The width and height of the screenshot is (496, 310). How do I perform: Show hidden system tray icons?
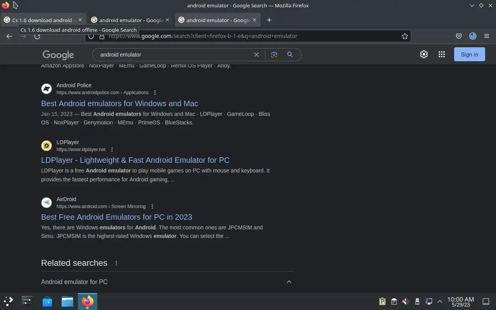point(440,301)
